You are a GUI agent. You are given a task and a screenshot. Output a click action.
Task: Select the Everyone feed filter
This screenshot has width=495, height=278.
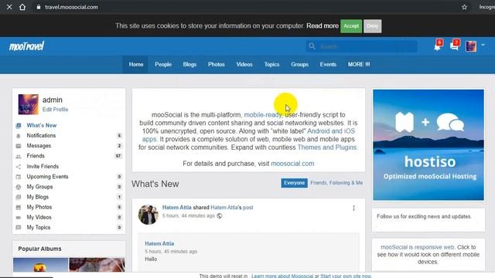tap(294, 183)
